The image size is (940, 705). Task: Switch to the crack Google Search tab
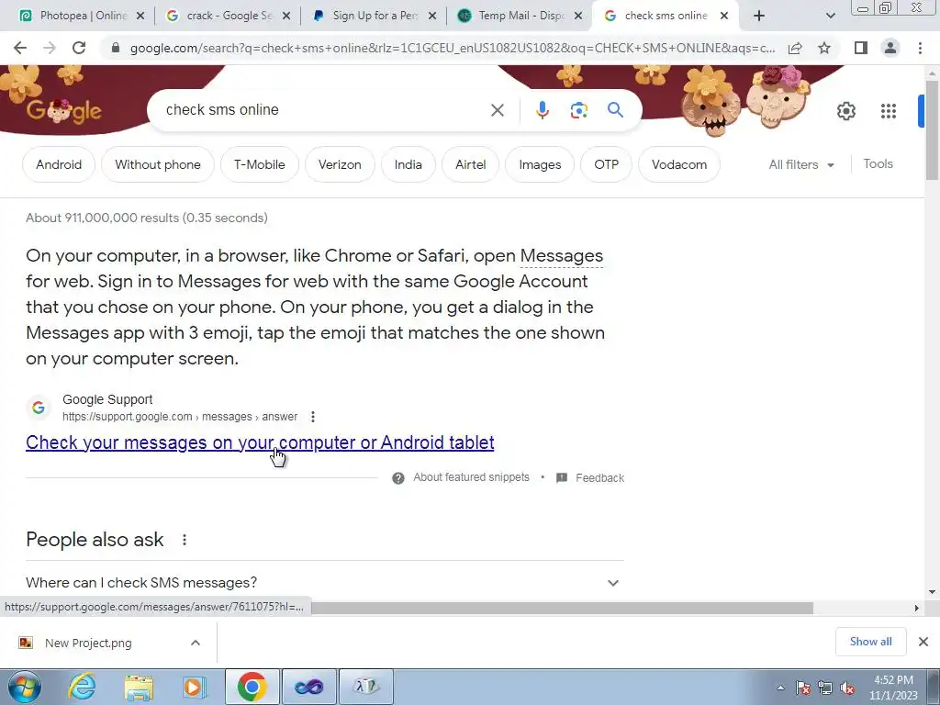coord(228,17)
